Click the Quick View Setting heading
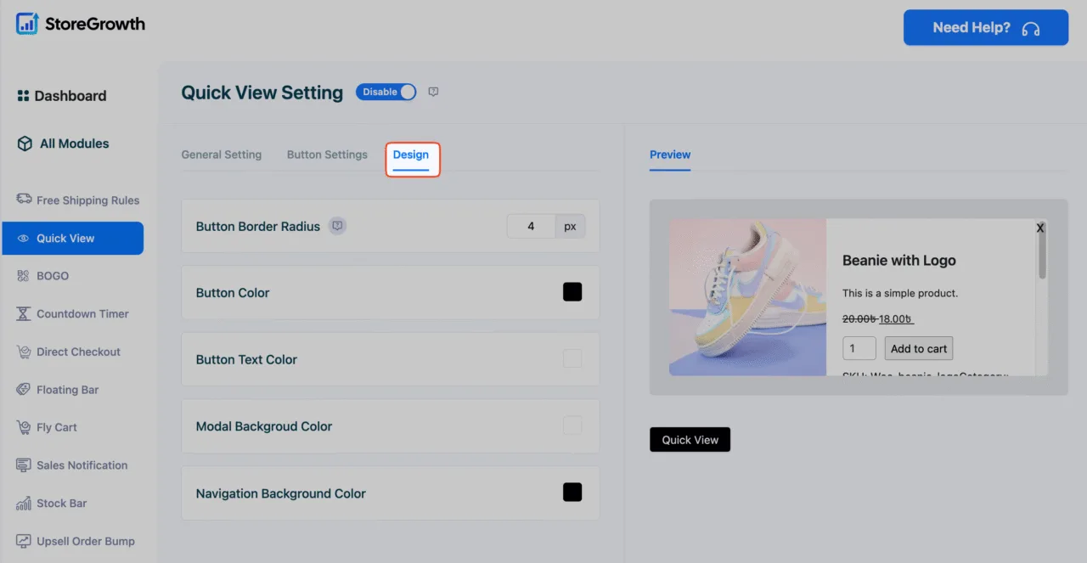 [262, 93]
